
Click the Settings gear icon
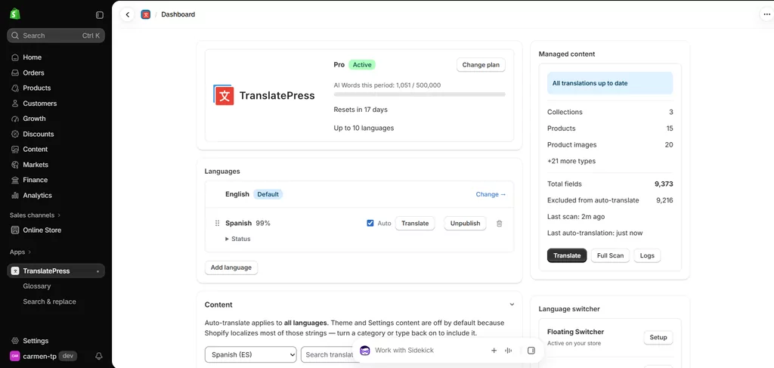15,341
